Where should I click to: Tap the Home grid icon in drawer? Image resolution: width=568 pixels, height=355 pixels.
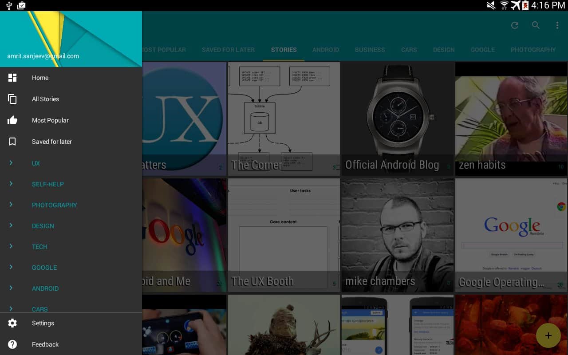click(12, 78)
